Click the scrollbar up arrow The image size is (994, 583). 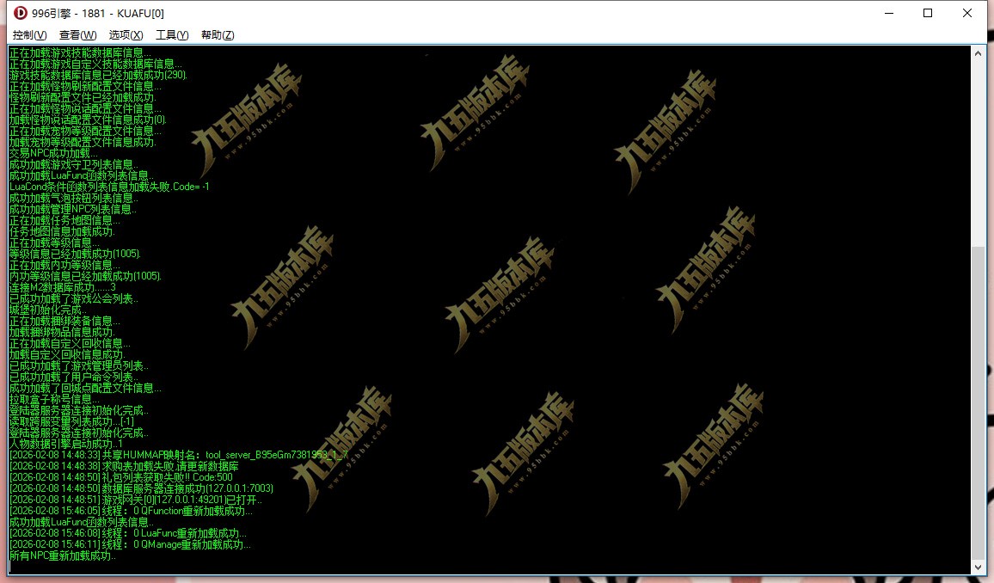pos(979,54)
